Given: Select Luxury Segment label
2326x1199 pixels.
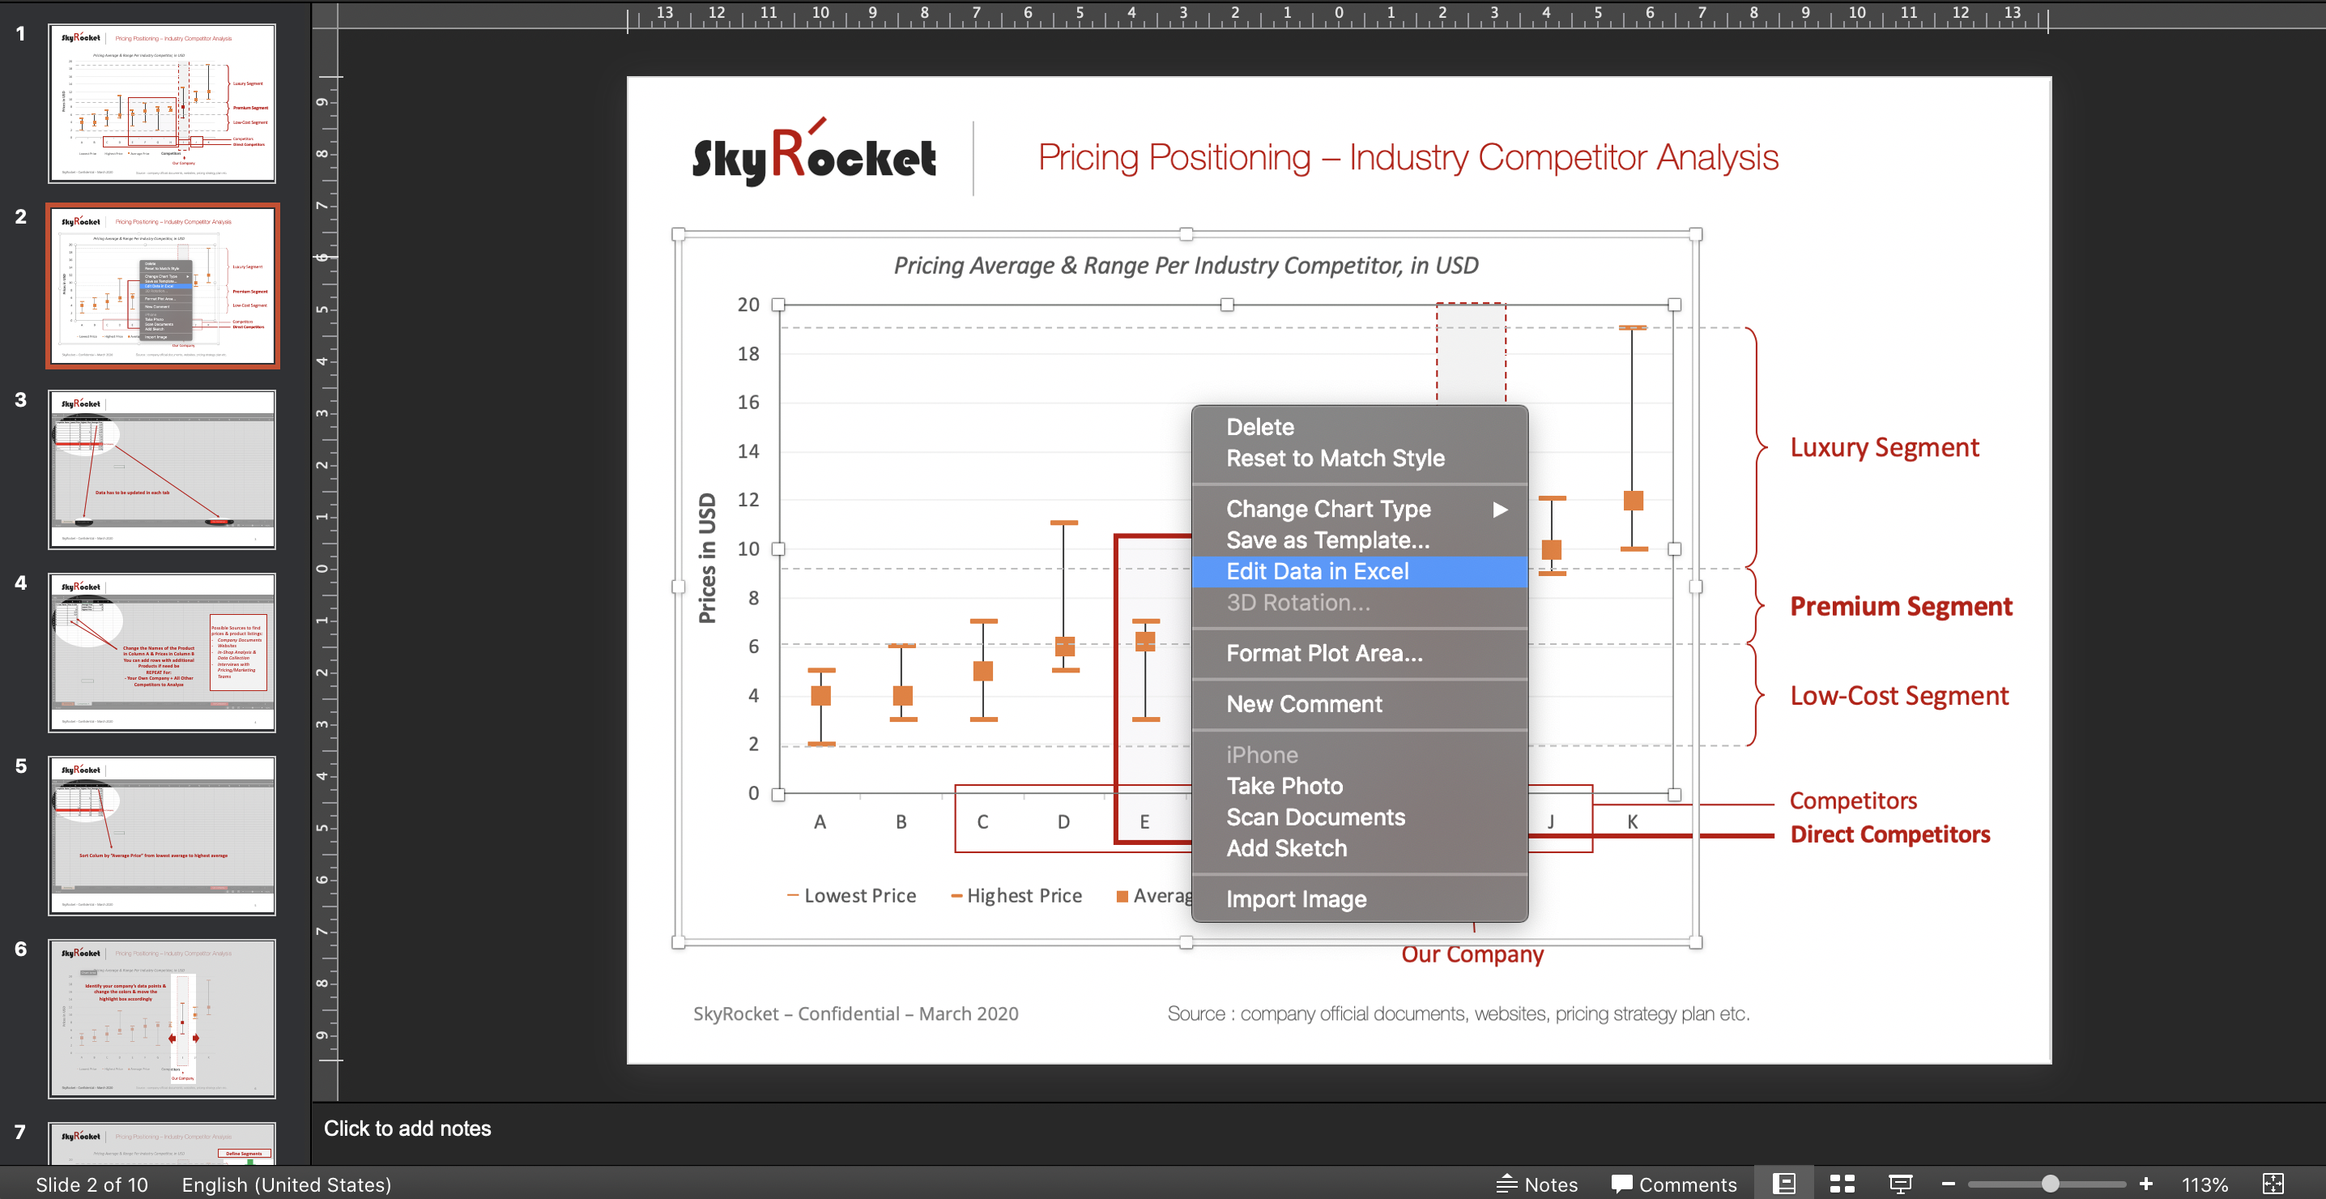Looking at the screenshot, I should (x=1885, y=447).
